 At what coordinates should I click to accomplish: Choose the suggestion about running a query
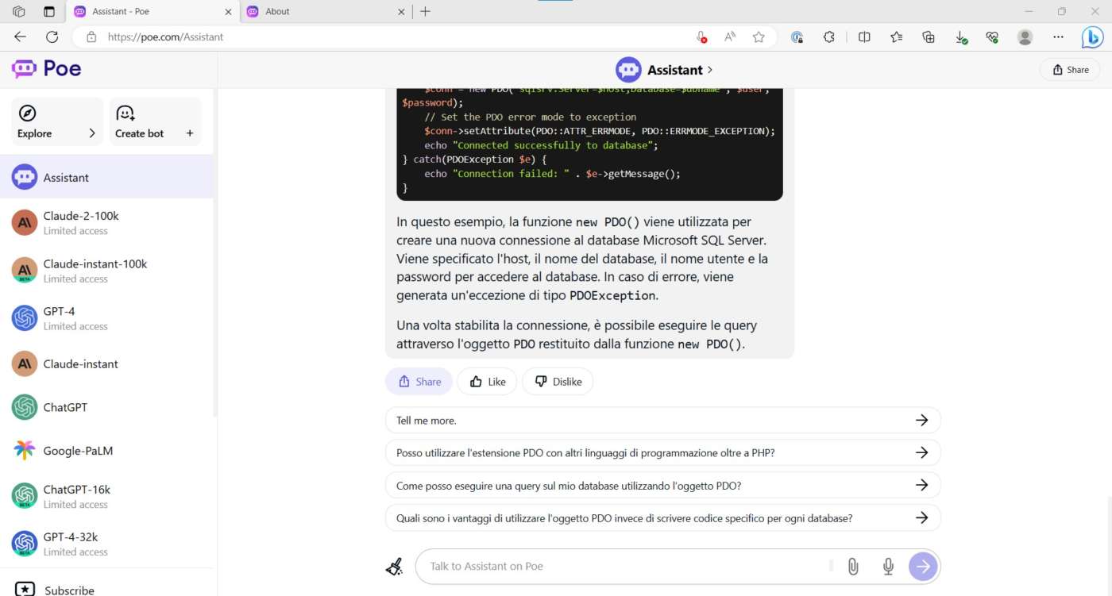coord(662,485)
